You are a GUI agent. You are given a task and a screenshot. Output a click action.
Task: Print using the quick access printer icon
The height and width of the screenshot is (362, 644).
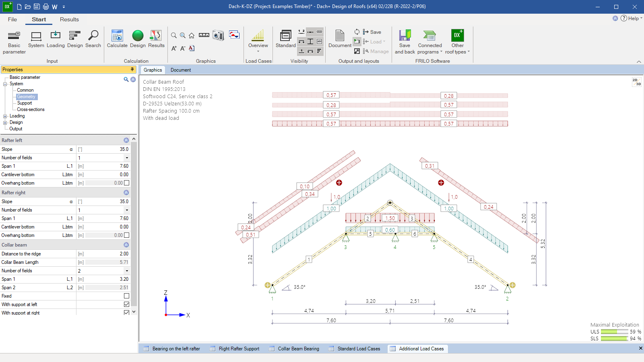45,6
